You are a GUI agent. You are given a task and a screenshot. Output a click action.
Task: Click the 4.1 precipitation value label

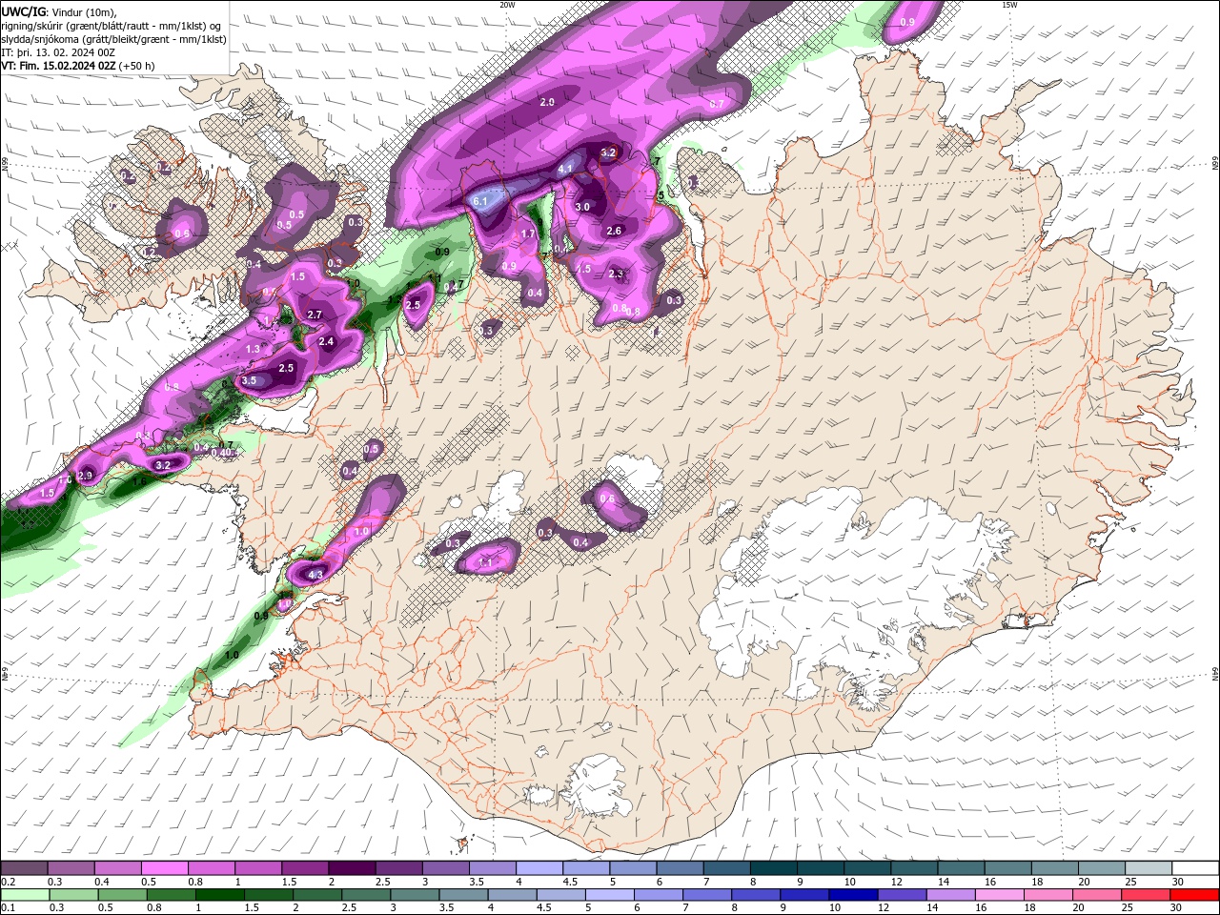pos(565,169)
